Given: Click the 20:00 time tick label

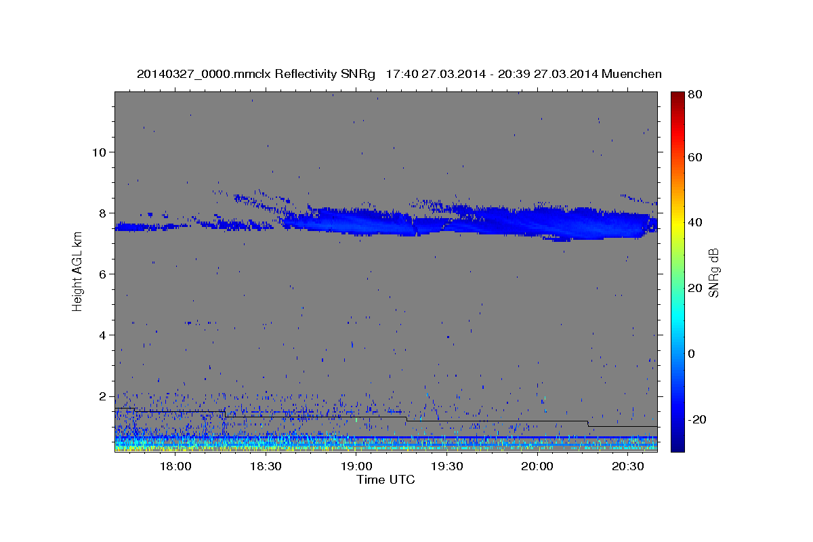Looking at the screenshot, I should click(537, 467).
